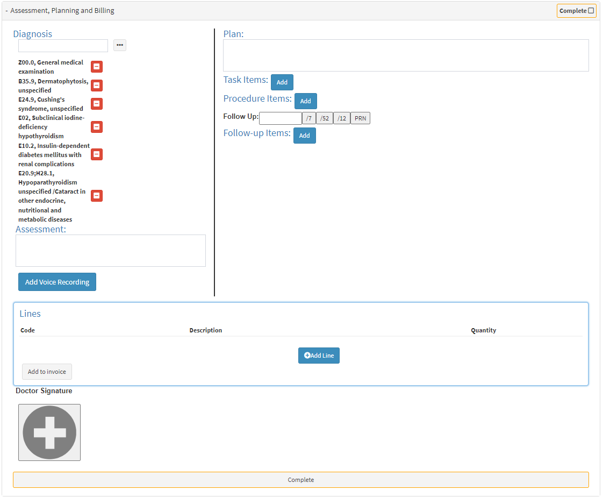Image resolution: width=603 pixels, height=497 pixels.
Task: Remove the E20.9 Hypoparathyroidism diagnosis entry
Action: point(97,196)
